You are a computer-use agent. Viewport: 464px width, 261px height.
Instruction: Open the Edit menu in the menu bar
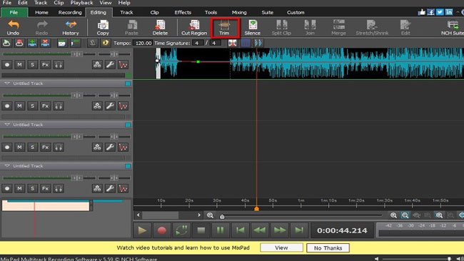[23, 3]
